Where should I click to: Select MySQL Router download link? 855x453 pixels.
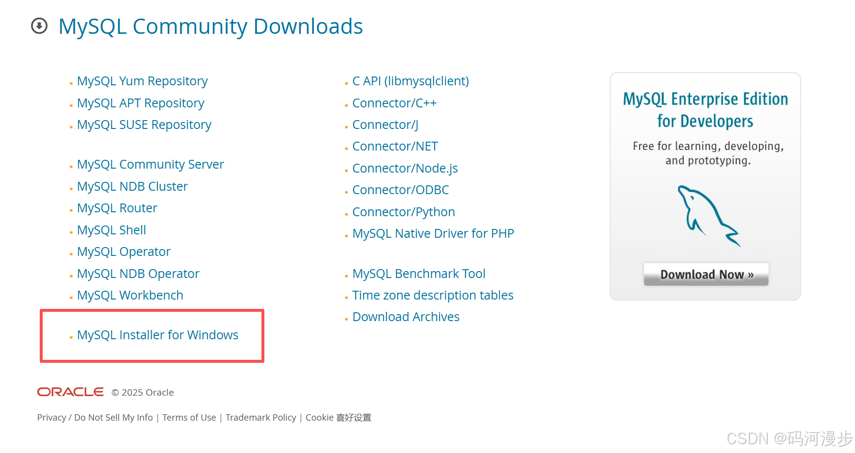click(x=117, y=208)
